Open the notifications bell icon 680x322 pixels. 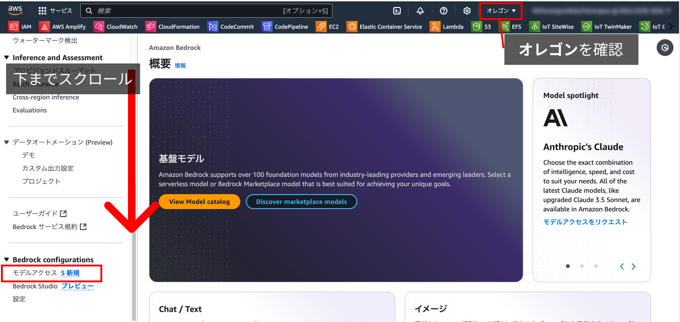coord(420,11)
